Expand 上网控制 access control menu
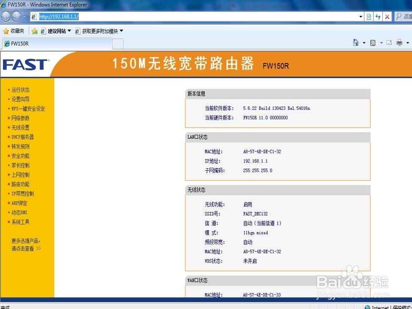Screen dimensions: 412x309 pyautogui.click(x=20, y=175)
